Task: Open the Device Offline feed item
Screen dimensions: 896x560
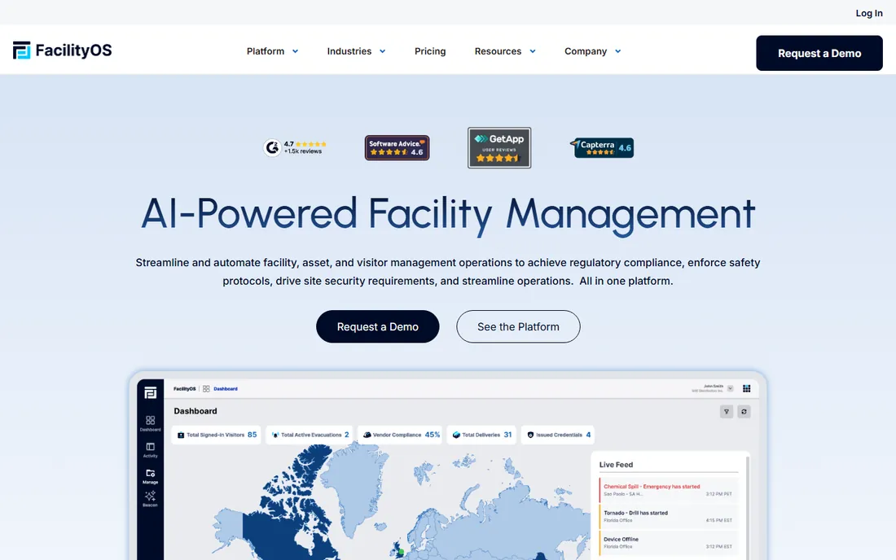Action: 668,542
